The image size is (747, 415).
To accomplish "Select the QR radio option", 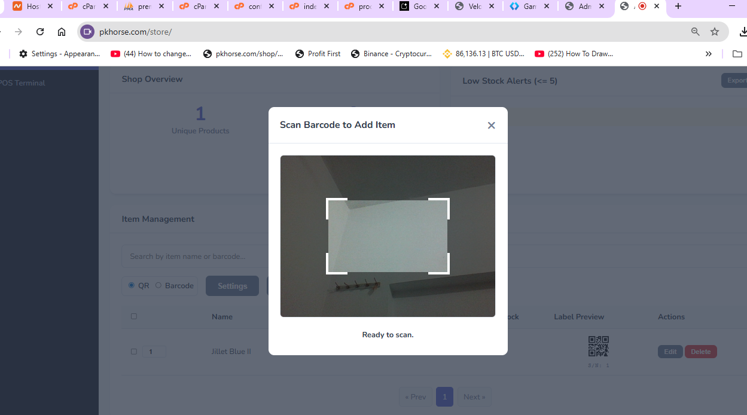I will (x=132, y=285).
